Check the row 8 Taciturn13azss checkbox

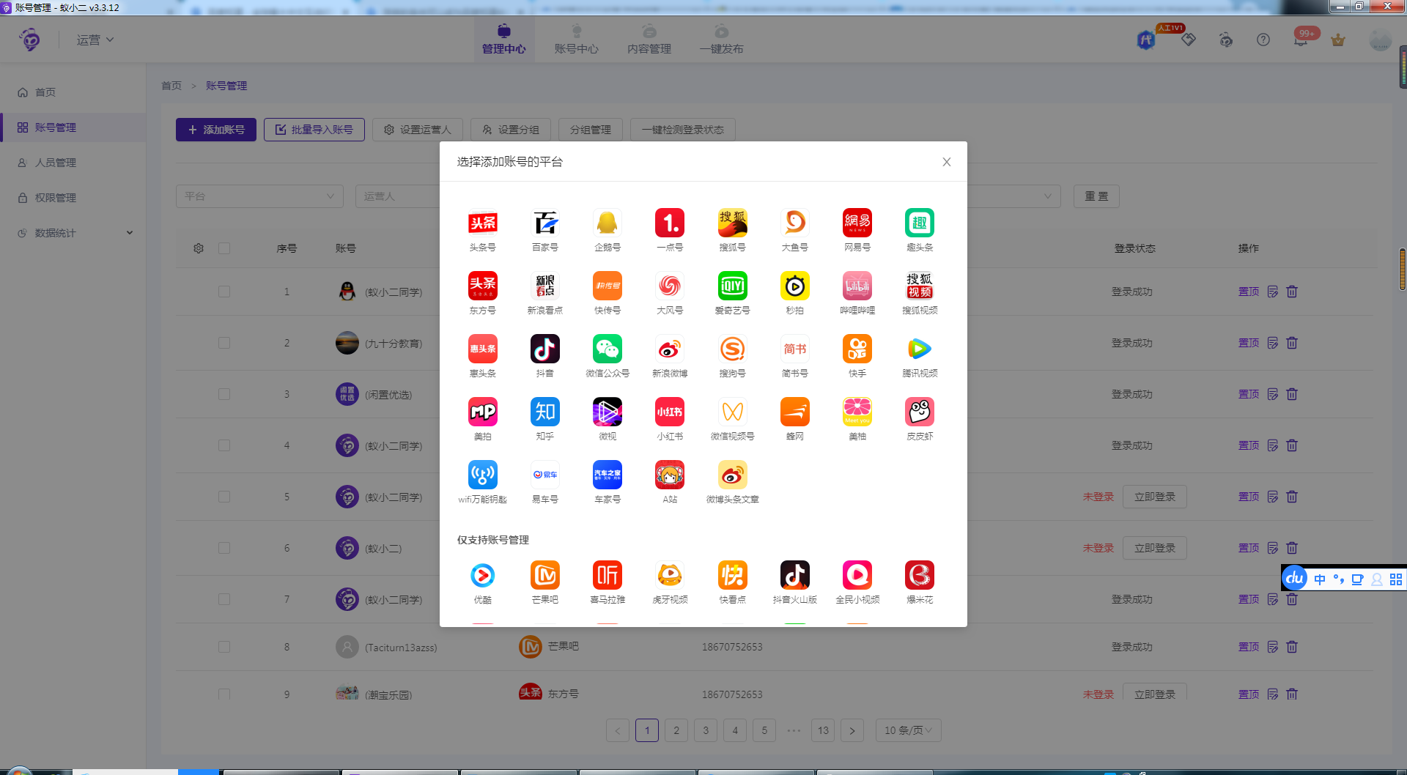224,647
